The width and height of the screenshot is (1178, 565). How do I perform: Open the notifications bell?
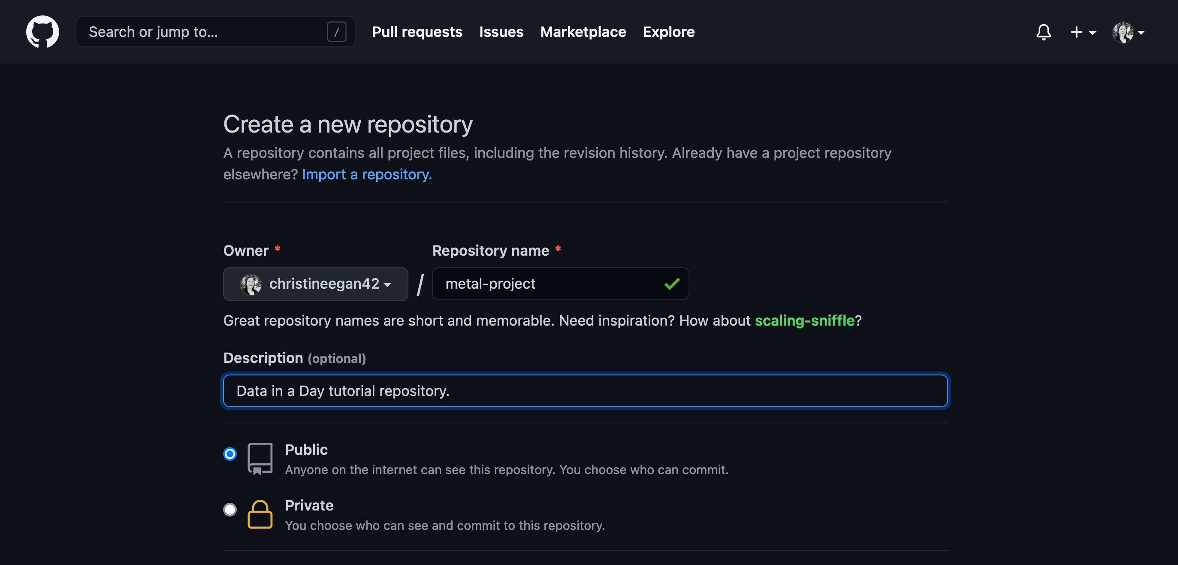tap(1043, 32)
